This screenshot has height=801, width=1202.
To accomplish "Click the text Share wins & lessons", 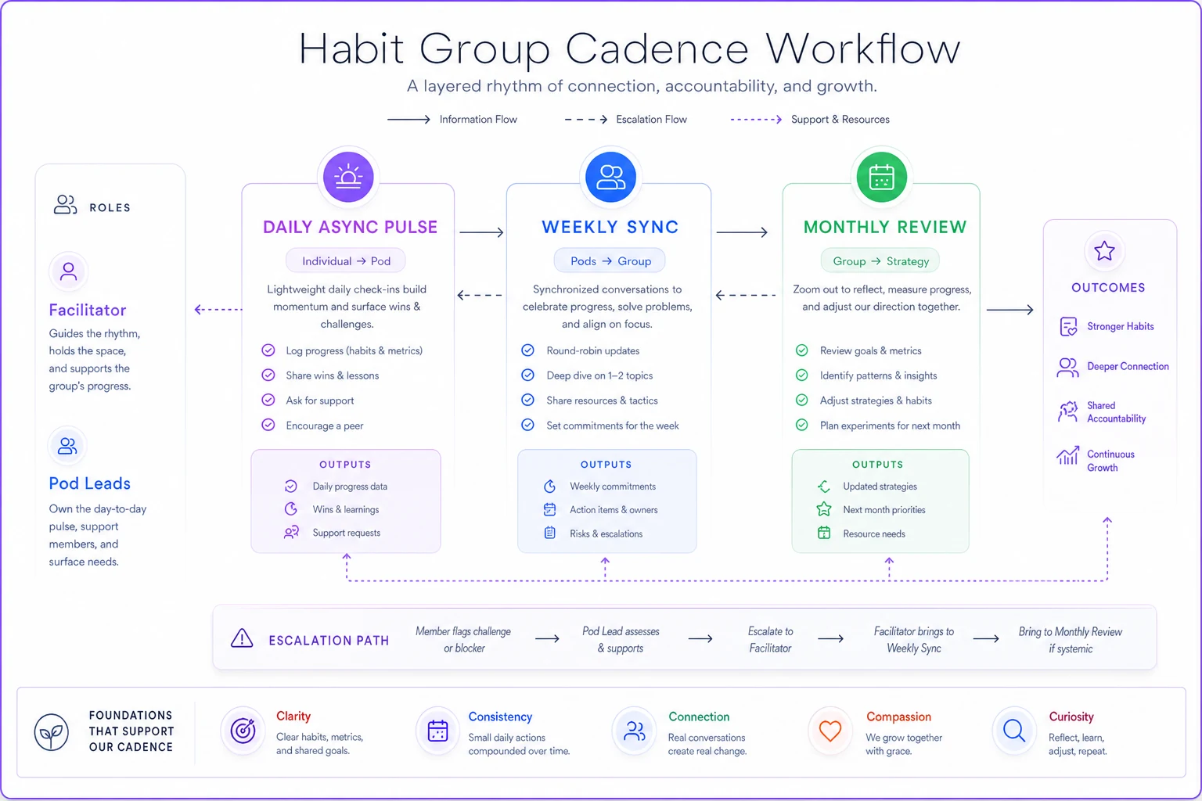I will [333, 375].
